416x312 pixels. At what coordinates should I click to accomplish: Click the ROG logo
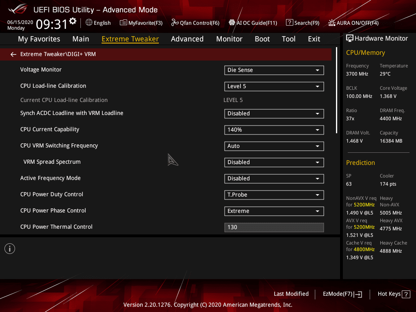pos(18,9)
